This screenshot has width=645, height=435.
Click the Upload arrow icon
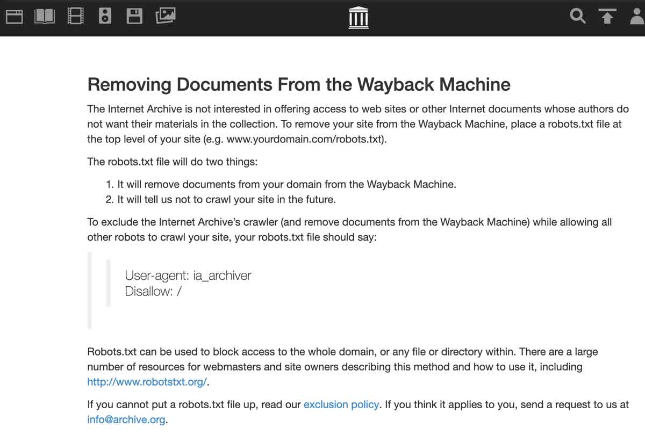[x=607, y=17]
